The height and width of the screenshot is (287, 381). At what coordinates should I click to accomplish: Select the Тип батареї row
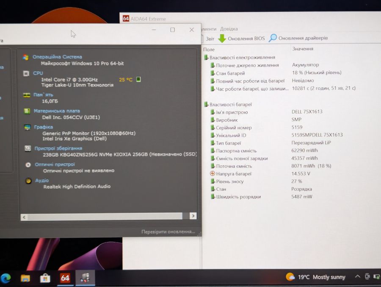[292, 143]
